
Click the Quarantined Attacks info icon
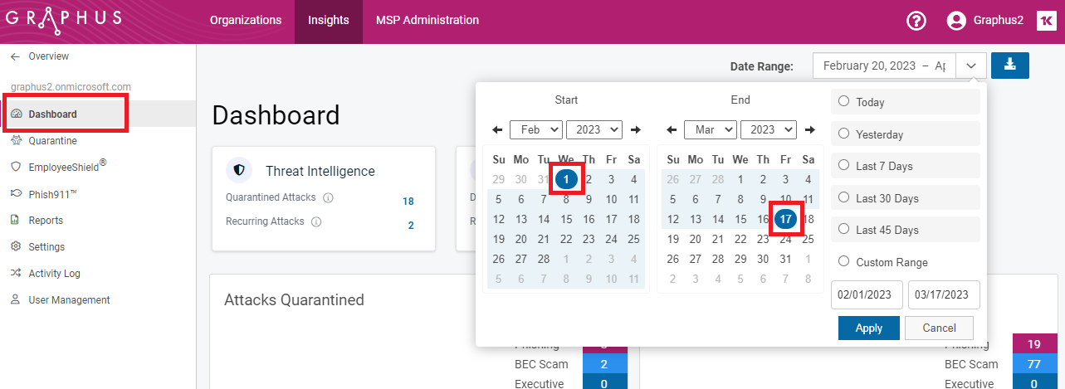pyautogui.click(x=328, y=198)
